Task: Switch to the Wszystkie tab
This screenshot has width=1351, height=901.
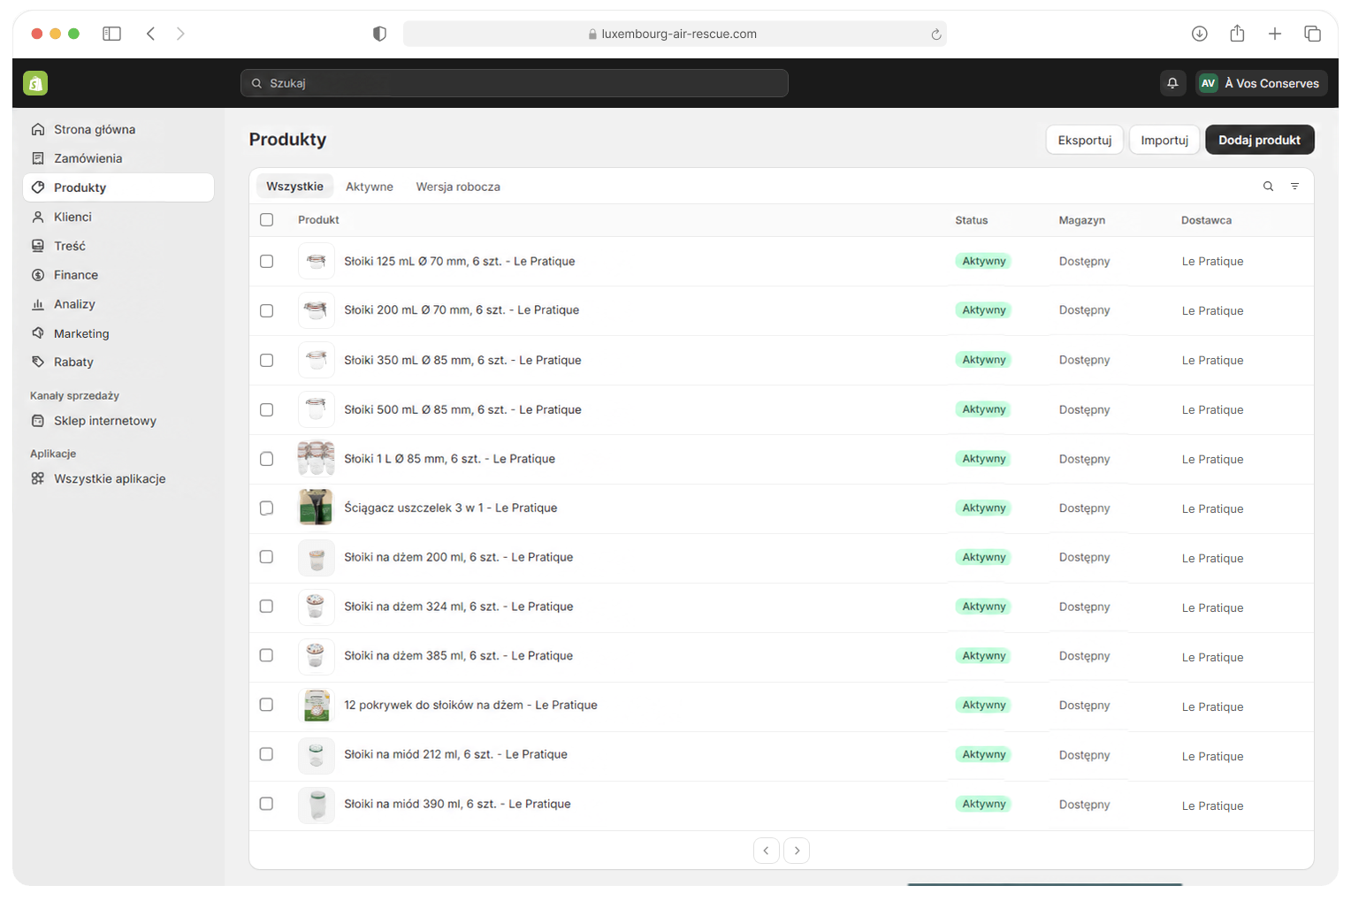Action: coord(294,187)
